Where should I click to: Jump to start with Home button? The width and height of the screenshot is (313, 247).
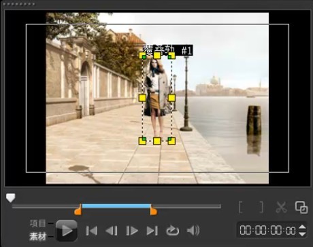pyautogui.click(x=91, y=231)
